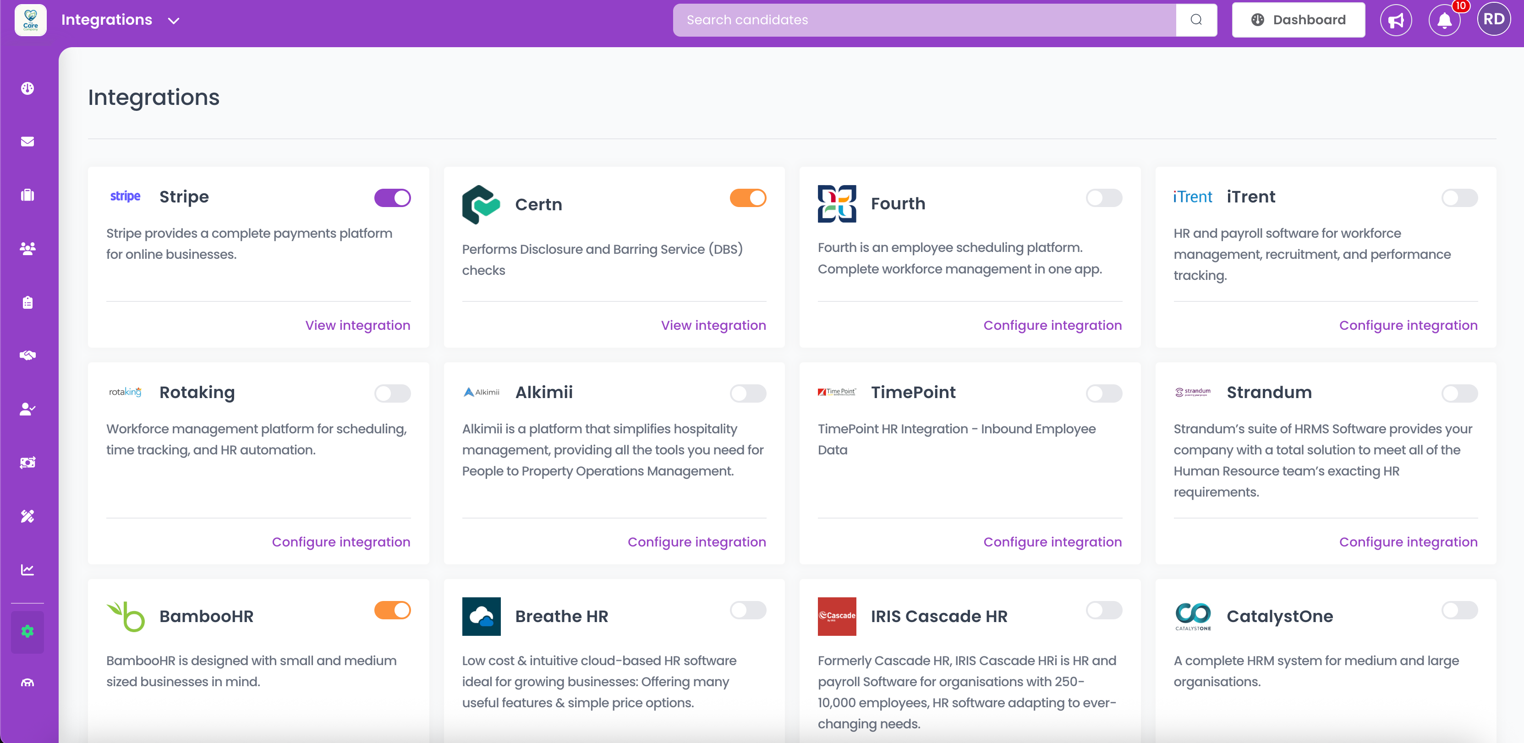Screen dimensions: 1524x743
Task: Click the Fourth logo on its card
Action: (x=837, y=203)
